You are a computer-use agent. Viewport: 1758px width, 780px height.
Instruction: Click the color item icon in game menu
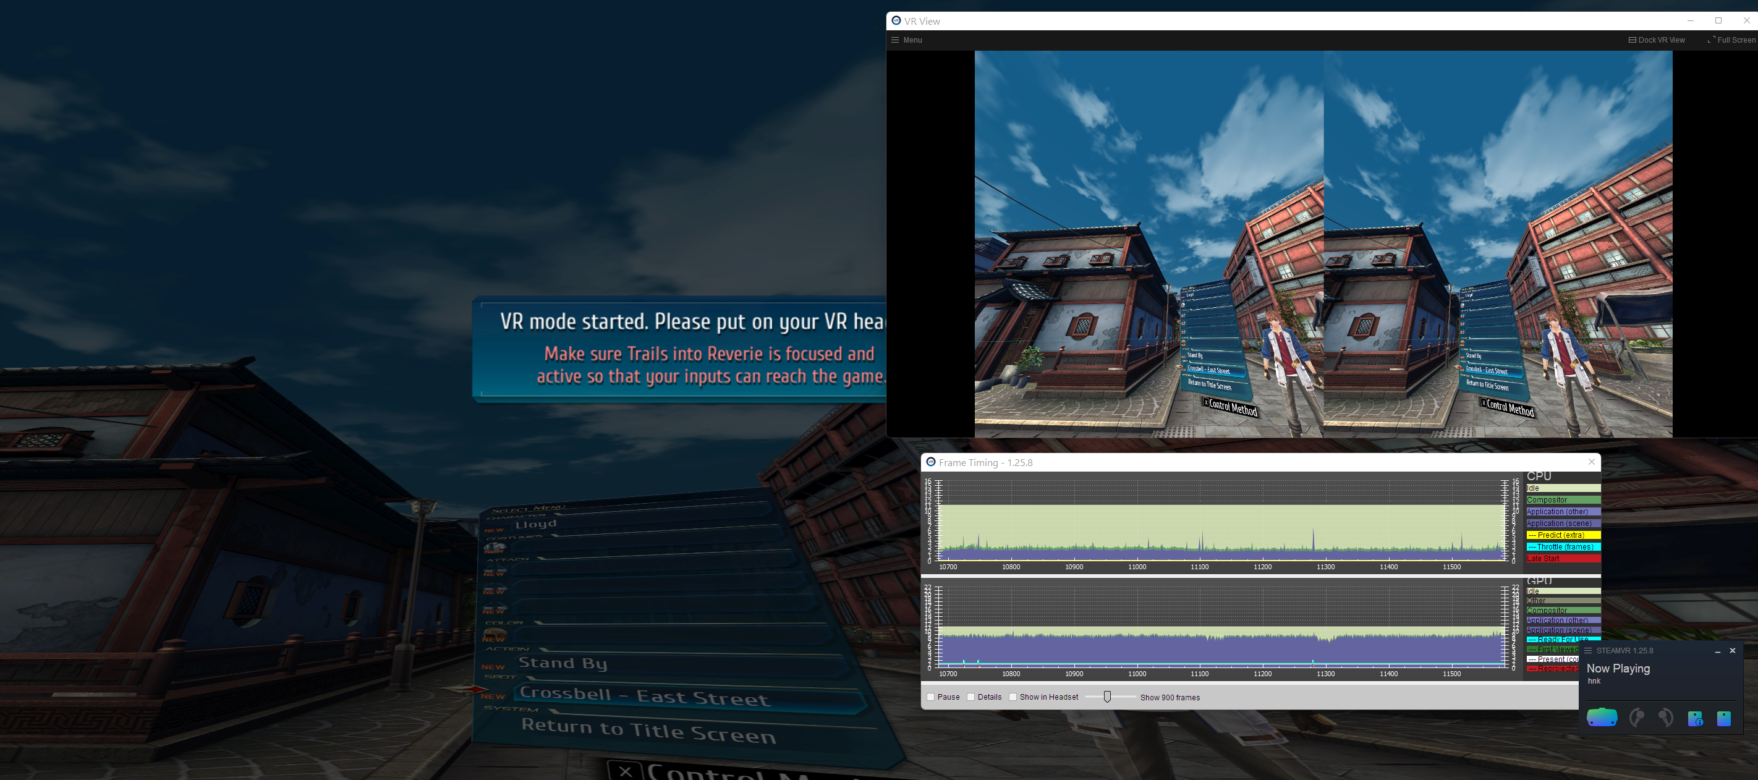[x=495, y=635]
